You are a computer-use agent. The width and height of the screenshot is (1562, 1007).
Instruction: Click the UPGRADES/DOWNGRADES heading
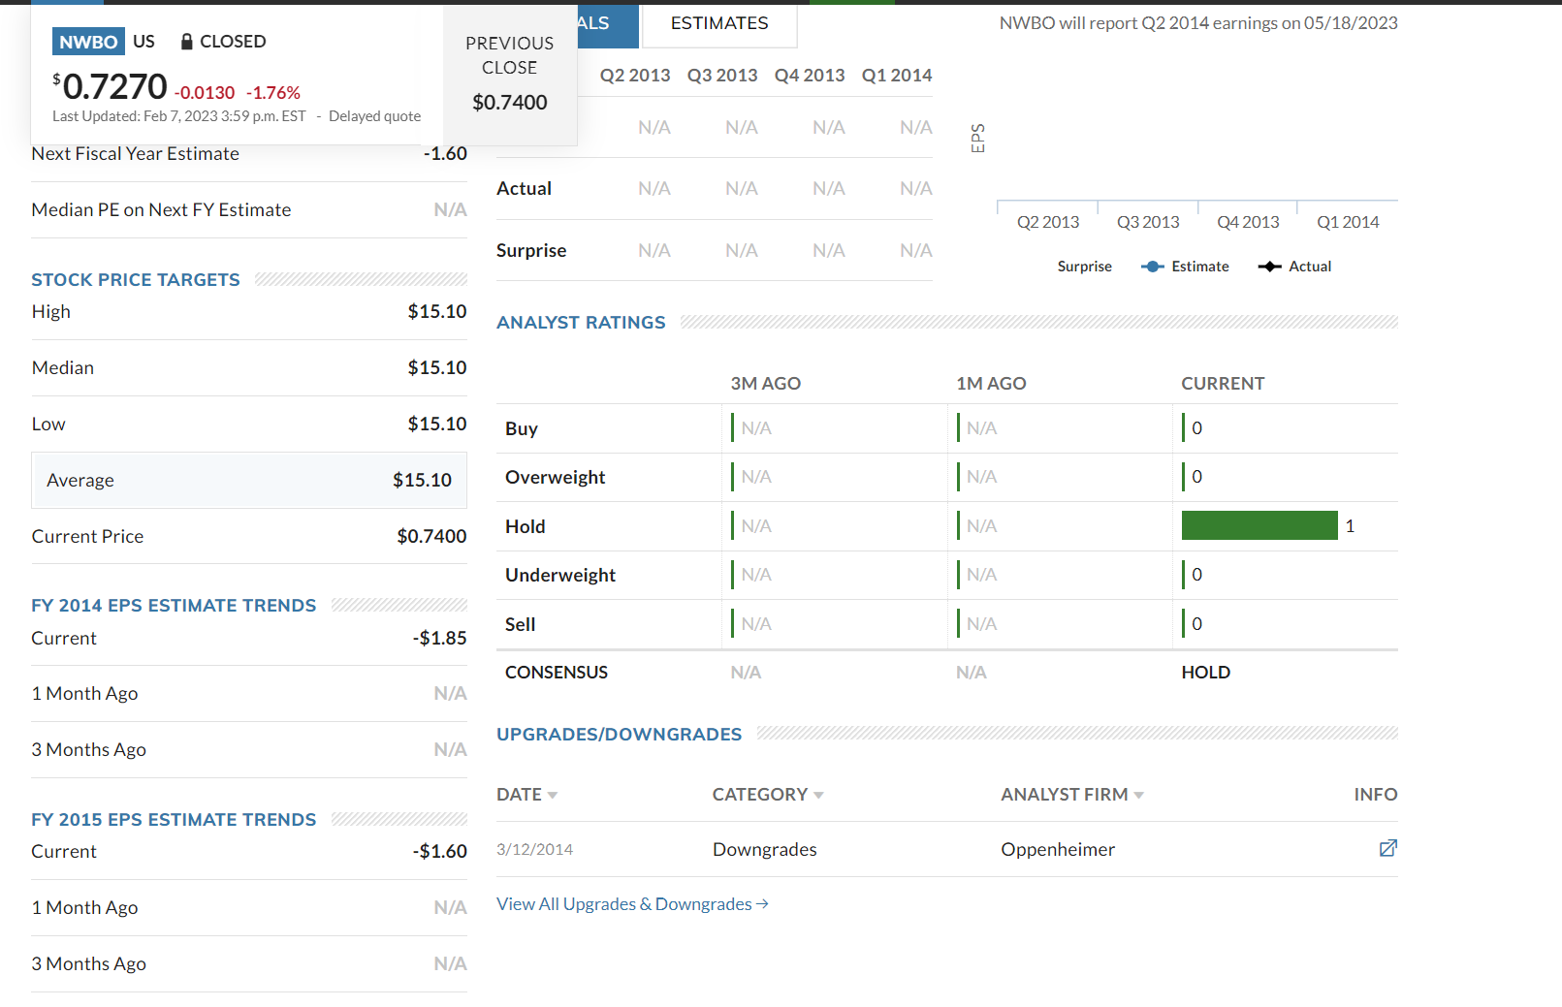[619, 735]
